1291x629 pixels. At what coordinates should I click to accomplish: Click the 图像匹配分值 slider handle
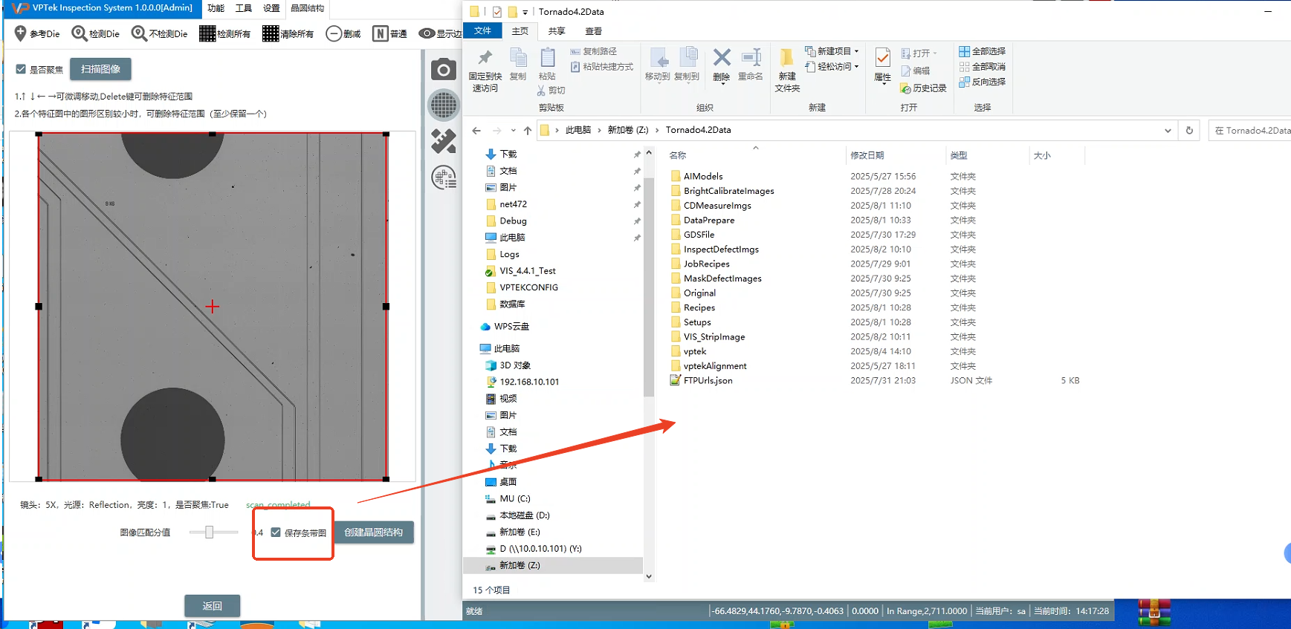pyautogui.click(x=210, y=532)
